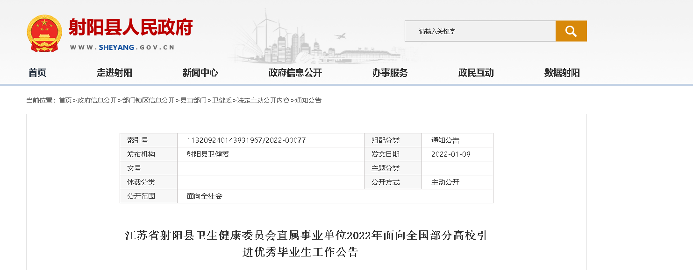693x270 pixels.
Task: Click the national emblem logo
Action: pos(44,33)
